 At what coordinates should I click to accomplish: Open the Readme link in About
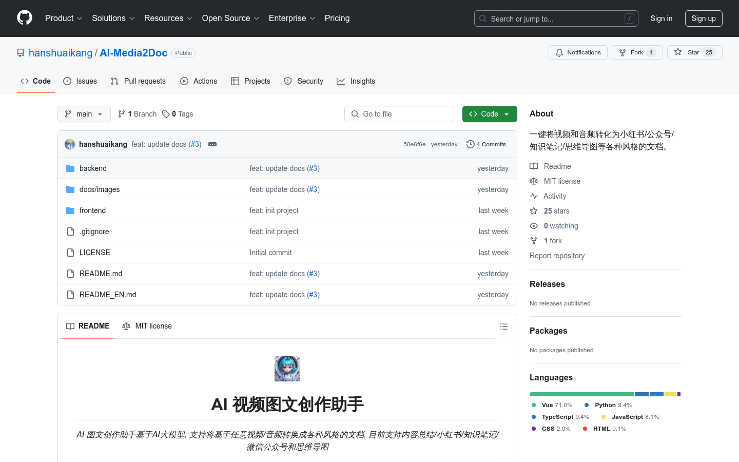[550, 166]
